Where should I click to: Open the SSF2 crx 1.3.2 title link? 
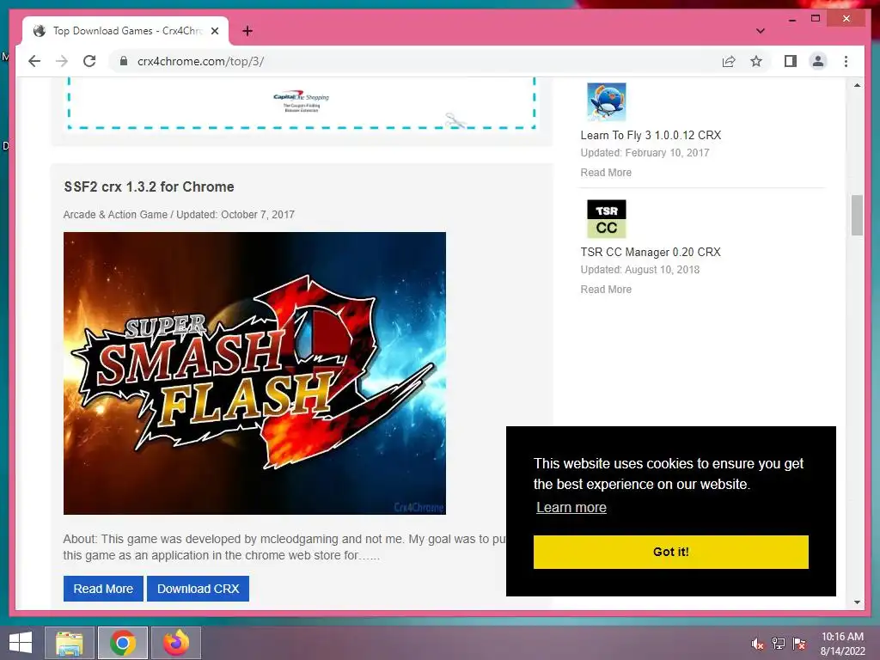(149, 186)
